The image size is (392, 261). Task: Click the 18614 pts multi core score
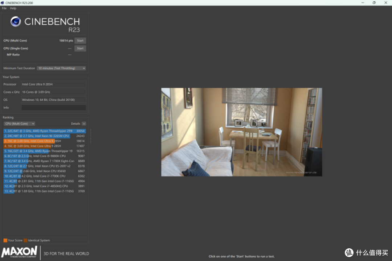(x=66, y=41)
